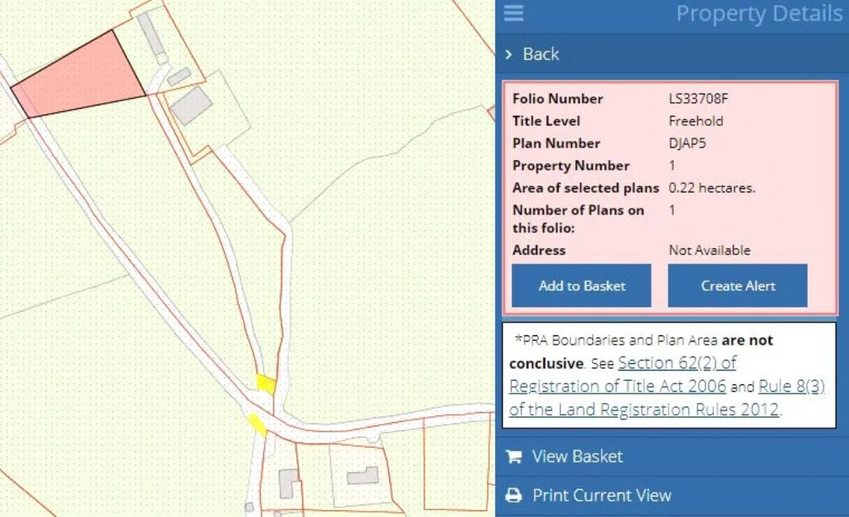The image size is (849, 517).
Task: Click the shopping cart icon beside View Basket
Action: [513, 456]
